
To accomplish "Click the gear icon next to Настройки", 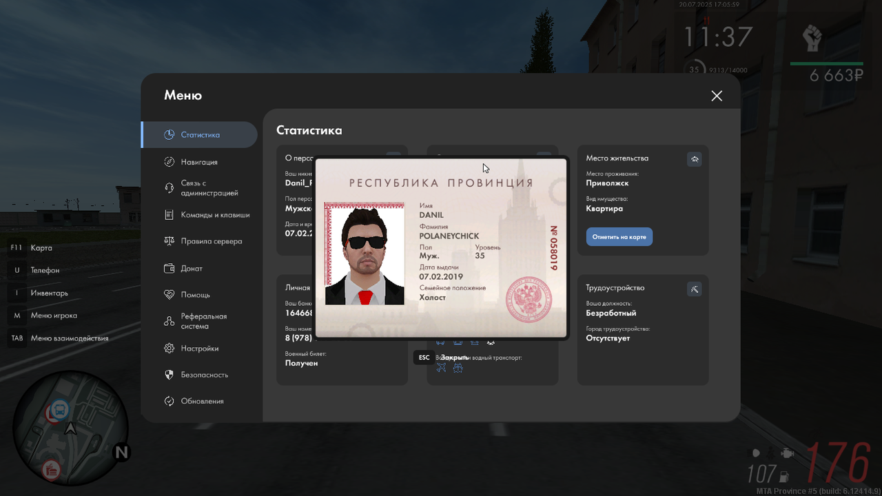I will tap(169, 349).
